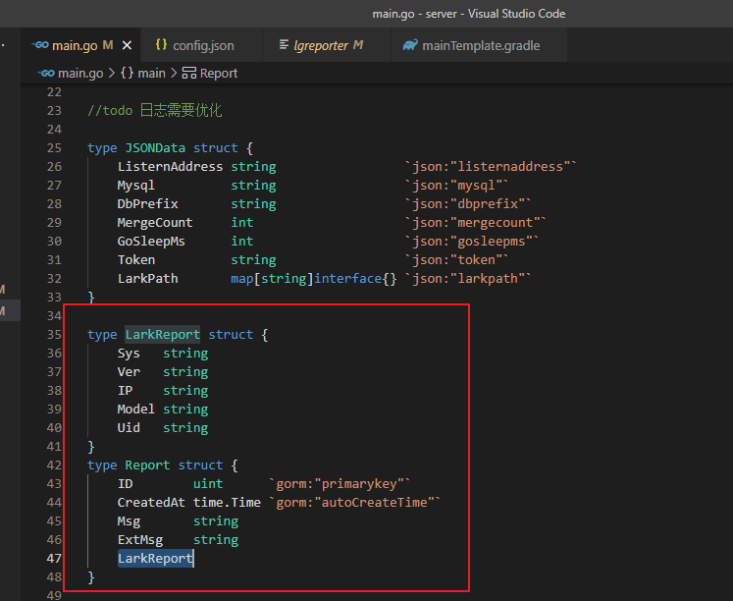Image resolution: width=733 pixels, height=601 pixels.
Task: Click map[string]interface{} type on line 32
Action: [x=314, y=279]
